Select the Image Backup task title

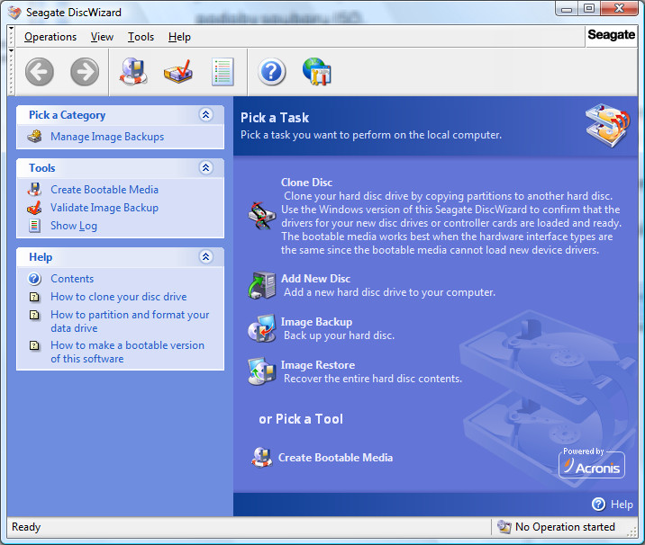(x=316, y=322)
